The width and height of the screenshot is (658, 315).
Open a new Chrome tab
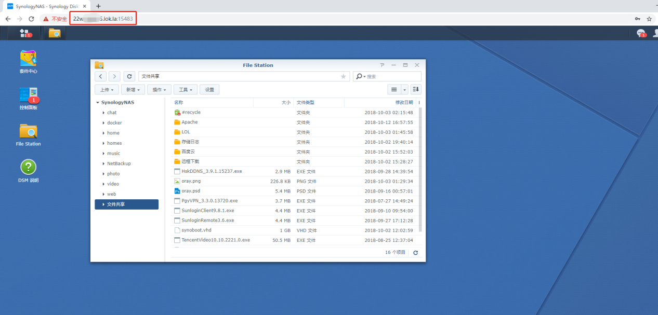tap(98, 6)
